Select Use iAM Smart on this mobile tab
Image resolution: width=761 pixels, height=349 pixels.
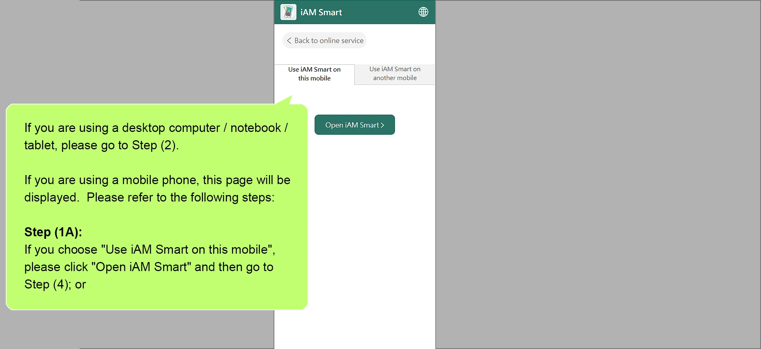[x=315, y=74]
